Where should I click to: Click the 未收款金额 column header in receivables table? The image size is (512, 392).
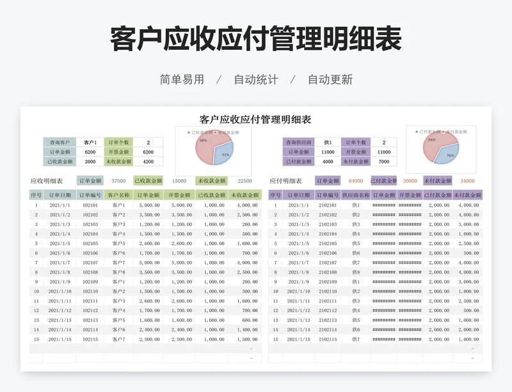tap(244, 195)
